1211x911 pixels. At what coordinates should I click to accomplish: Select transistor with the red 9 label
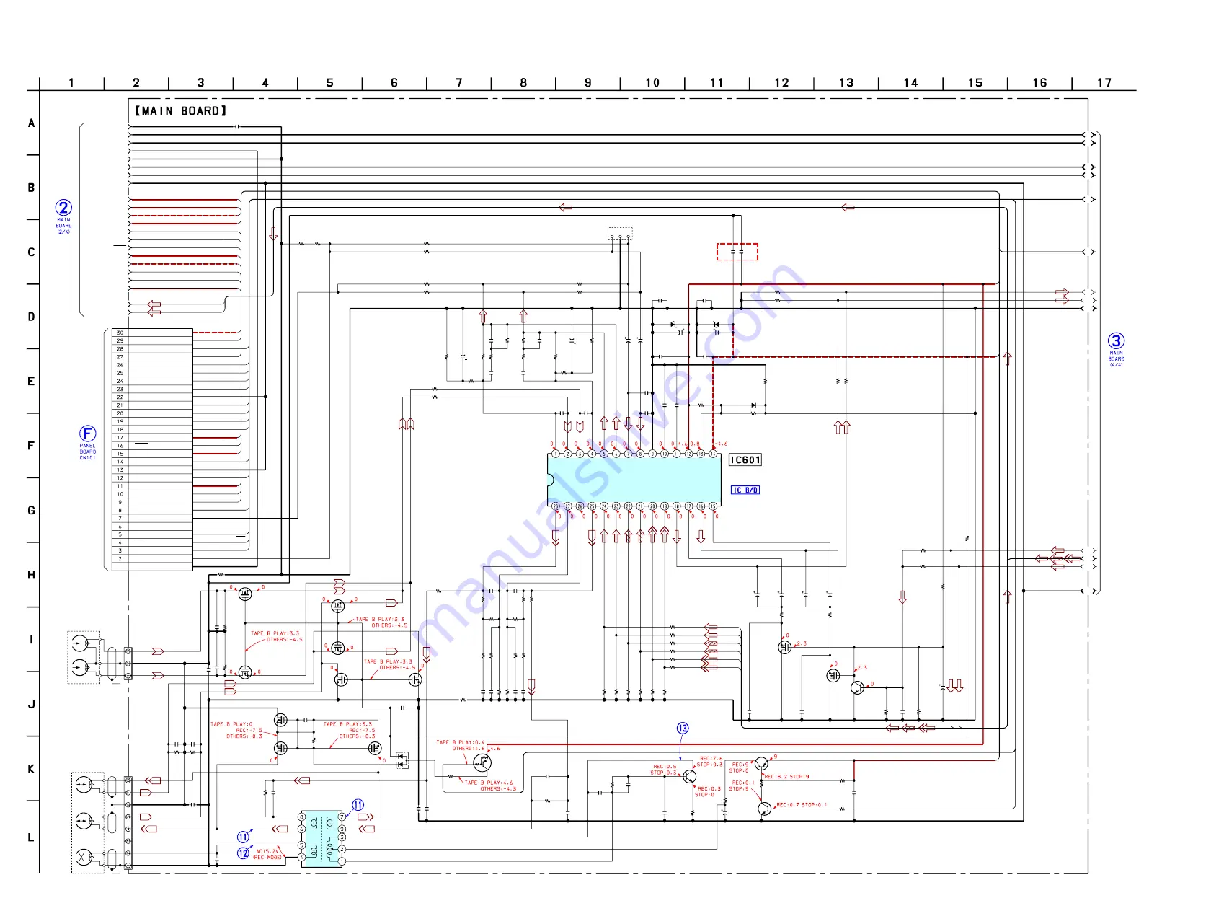pos(761,764)
